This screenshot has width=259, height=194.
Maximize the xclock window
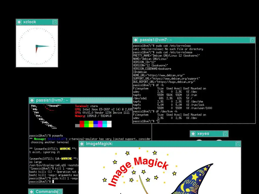(55, 22)
